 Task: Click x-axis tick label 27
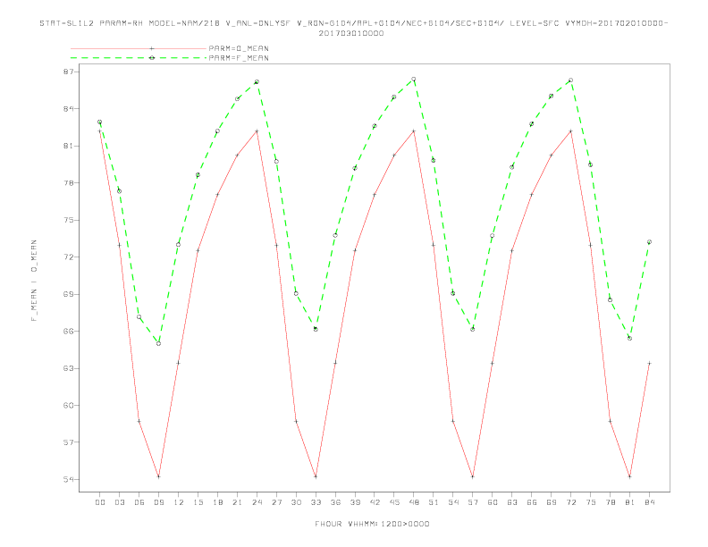277,502
